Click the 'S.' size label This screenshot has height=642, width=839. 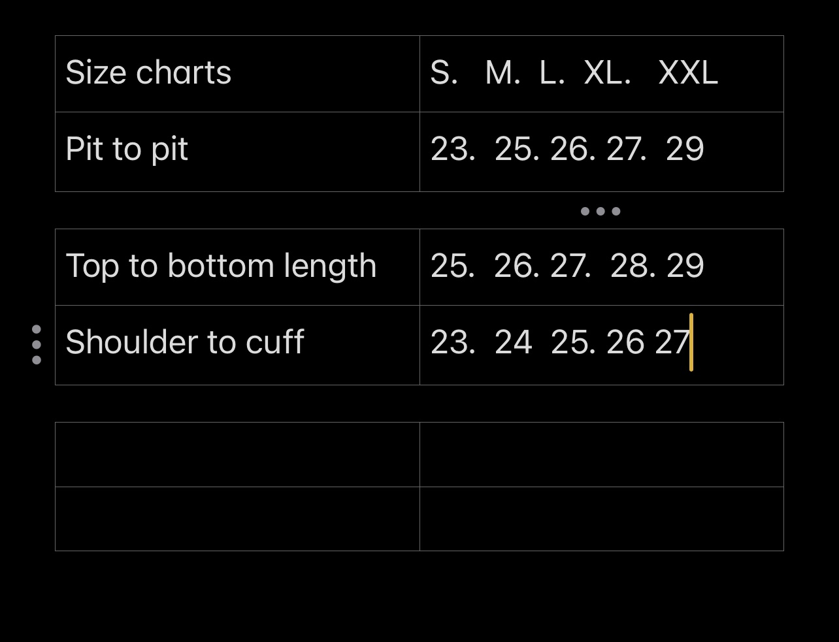click(444, 72)
